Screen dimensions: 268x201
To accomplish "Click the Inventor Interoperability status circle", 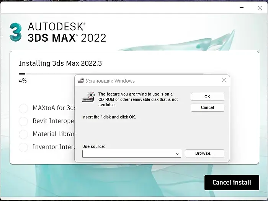I will (23, 147).
